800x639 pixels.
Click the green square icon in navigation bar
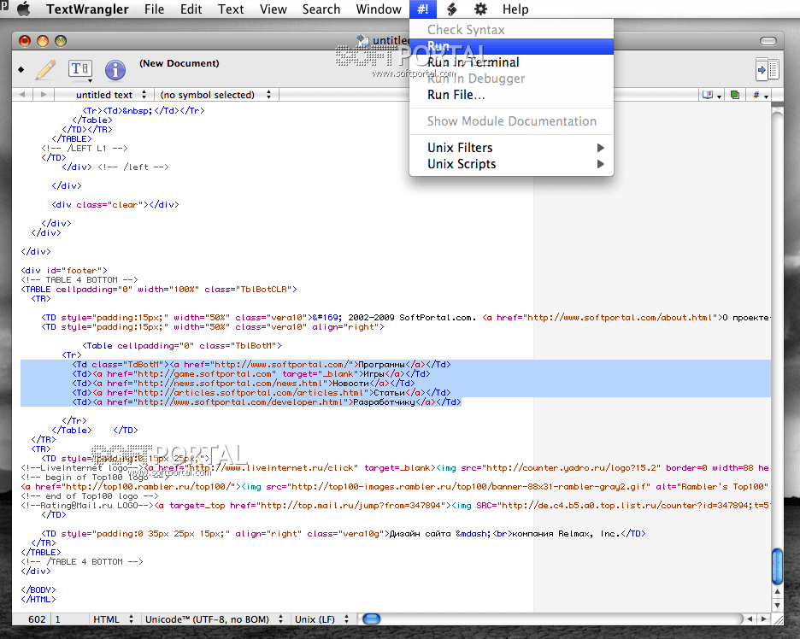tap(734, 95)
